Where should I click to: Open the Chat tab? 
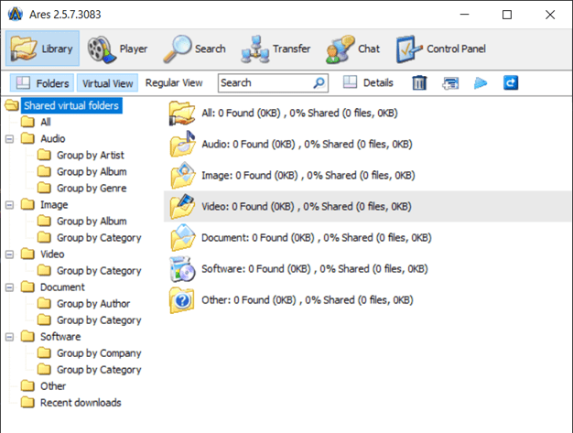pos(352,49)
